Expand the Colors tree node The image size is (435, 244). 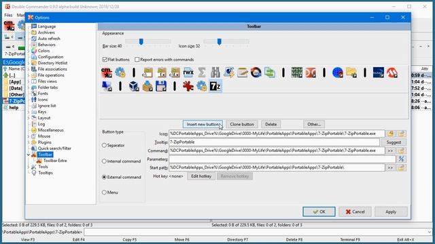(x=29, y=51)
